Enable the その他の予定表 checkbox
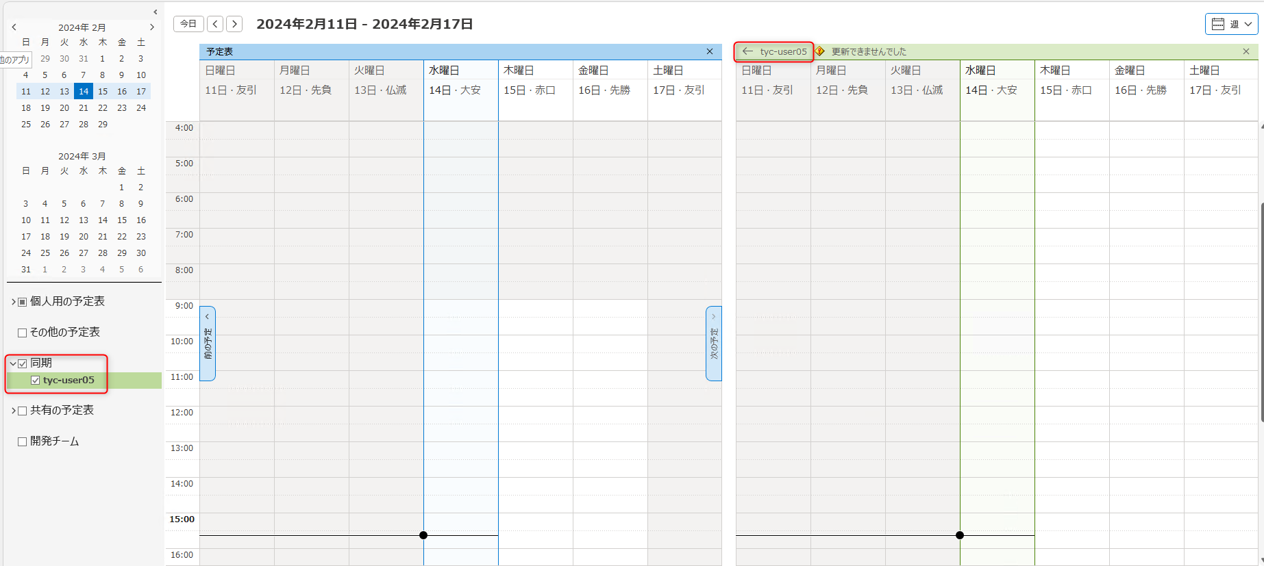 (23, 333)
